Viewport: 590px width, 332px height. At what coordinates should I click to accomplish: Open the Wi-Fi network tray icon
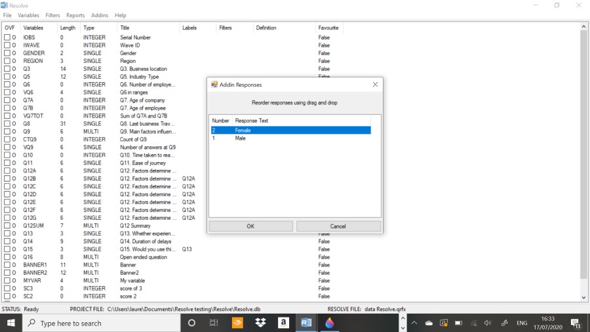[x=474, y=323]
